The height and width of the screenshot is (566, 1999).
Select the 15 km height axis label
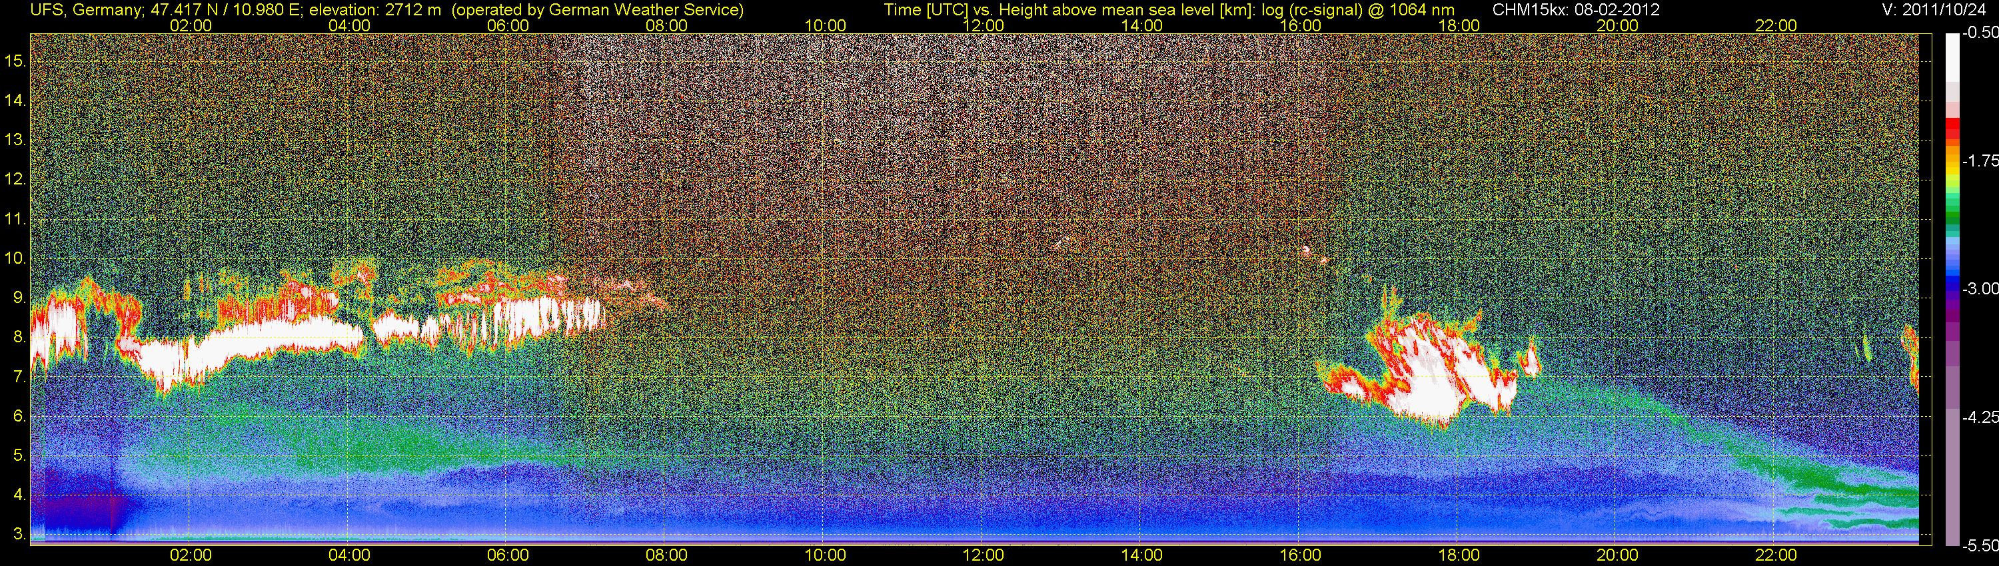(15, 61)
